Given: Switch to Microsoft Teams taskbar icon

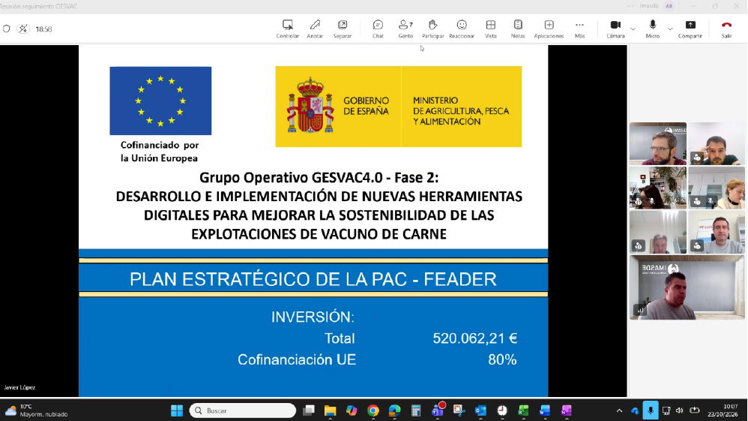Looking at the screenshot, I should (x=438, y=410).
